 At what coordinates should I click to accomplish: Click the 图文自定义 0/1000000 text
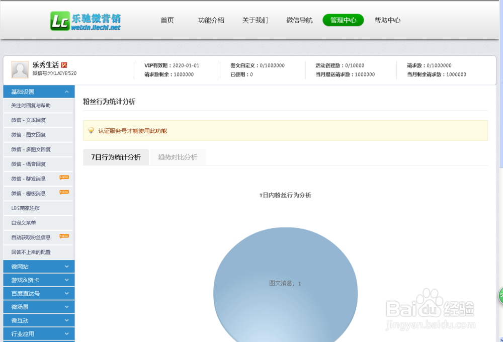258,65
